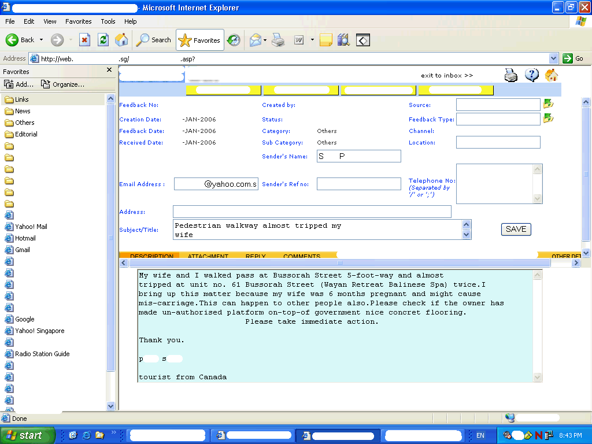
Task: Click the Show Desktop quick launch icon
Action: [73, 435]
